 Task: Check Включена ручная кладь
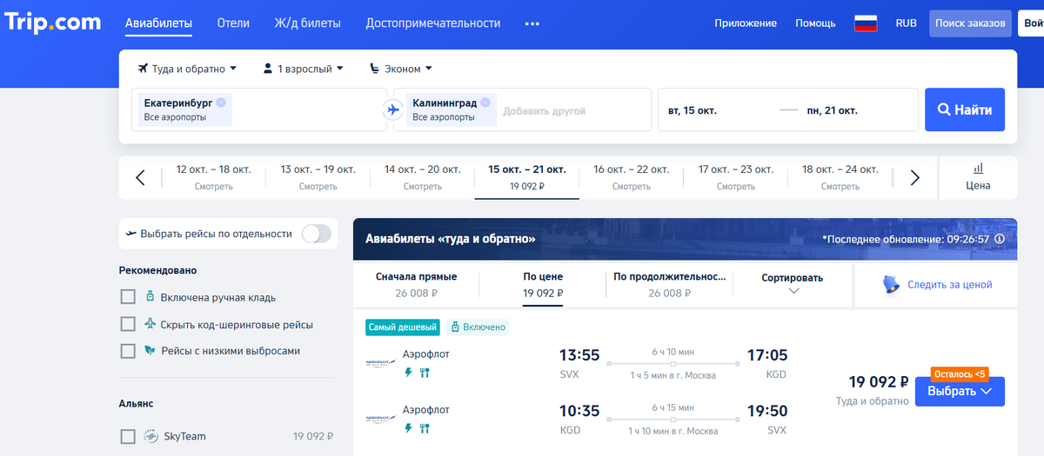128,297
